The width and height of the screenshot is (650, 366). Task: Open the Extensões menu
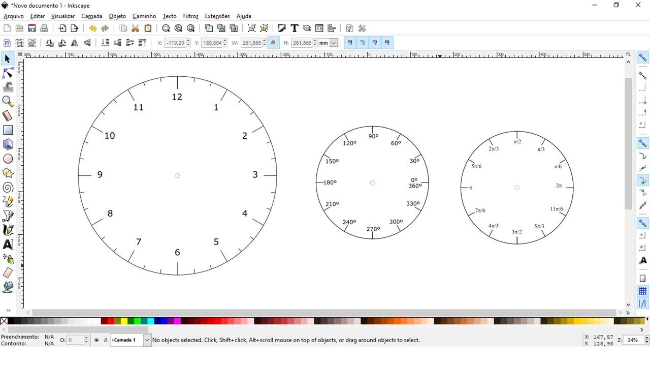click(217, 16)
